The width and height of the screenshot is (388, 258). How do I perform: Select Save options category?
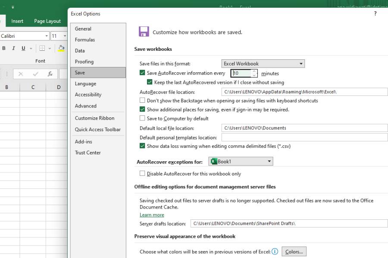coord(98,73)
